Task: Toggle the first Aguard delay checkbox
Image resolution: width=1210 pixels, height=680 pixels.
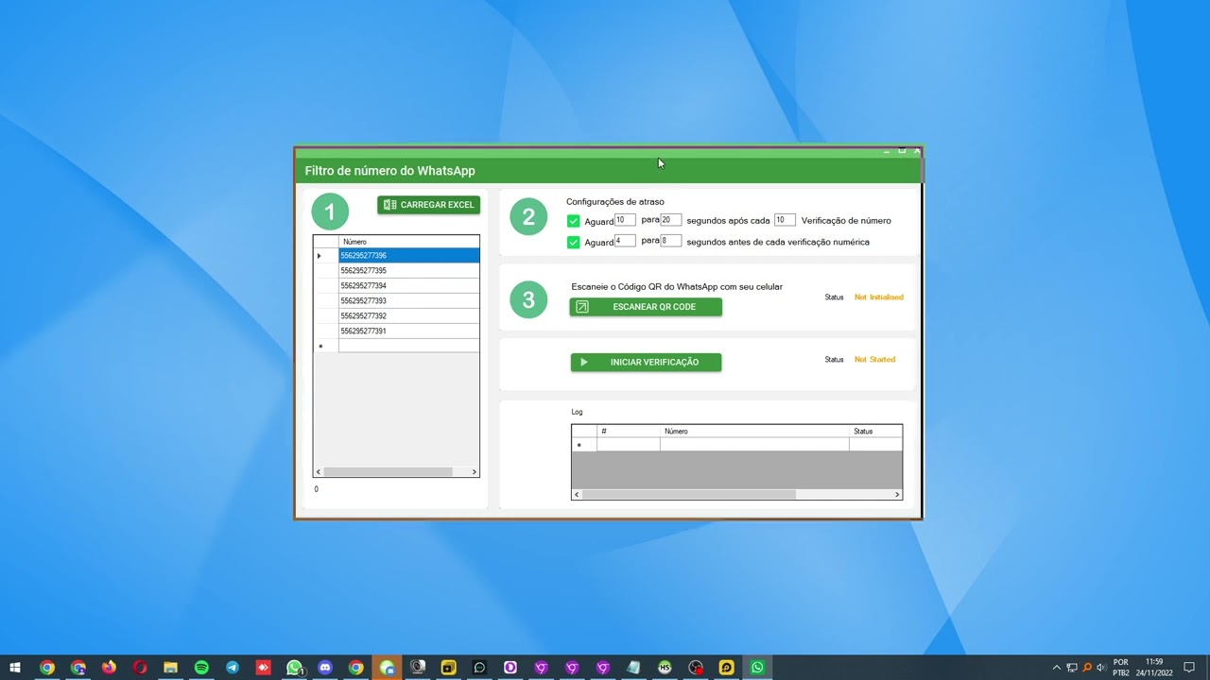Action: (573, 221)
